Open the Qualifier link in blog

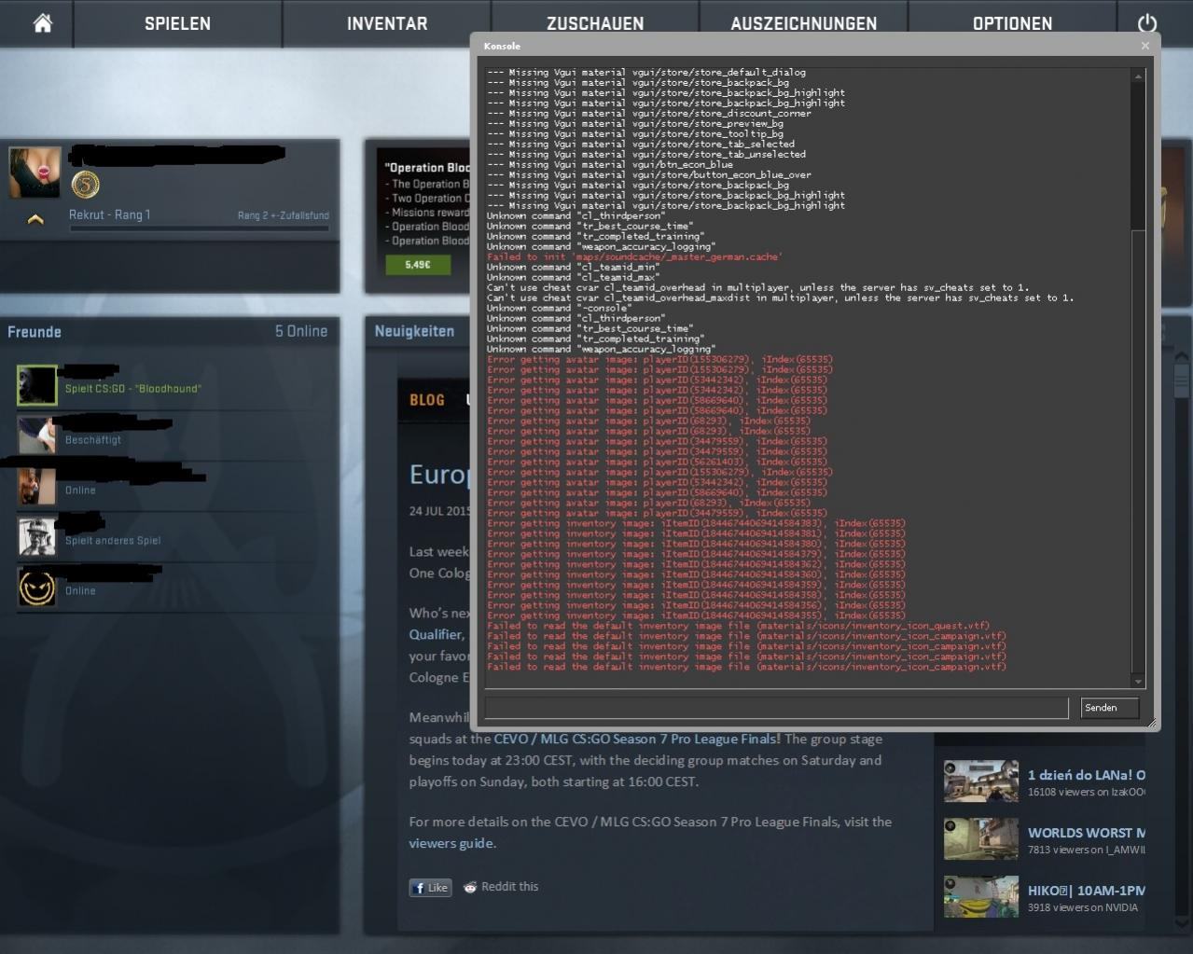coord(436,634)
